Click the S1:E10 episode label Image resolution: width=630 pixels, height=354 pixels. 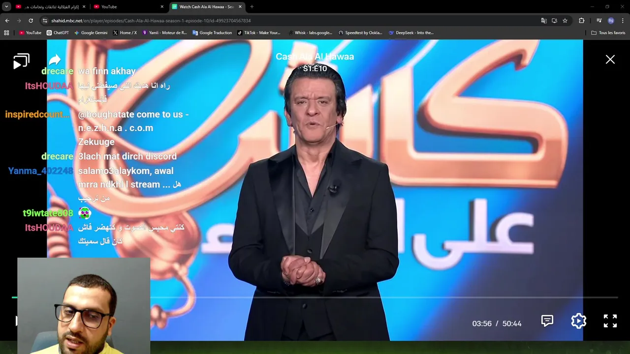click(315, 68)
